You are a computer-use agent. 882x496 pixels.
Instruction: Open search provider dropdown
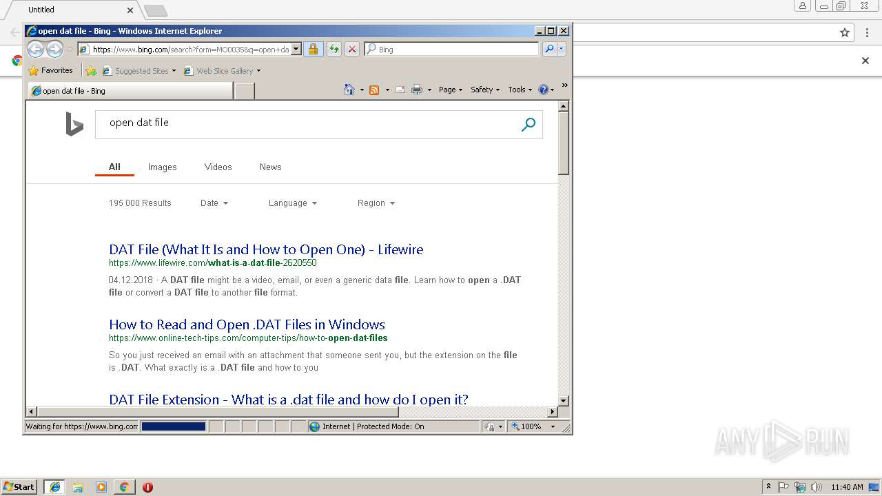pyautogui.click(x=562, y=49)
